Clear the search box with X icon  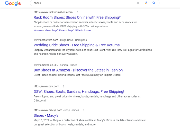(x=138, y=3)
